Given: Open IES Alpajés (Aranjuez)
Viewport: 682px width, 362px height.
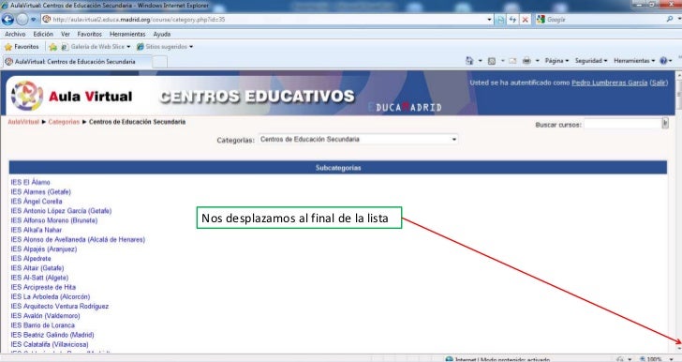Looking at the screenshot, I should (44, 249).
